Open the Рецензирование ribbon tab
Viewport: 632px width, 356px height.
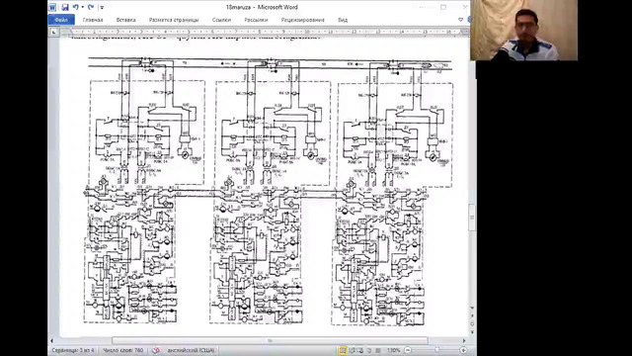(303, 20)
